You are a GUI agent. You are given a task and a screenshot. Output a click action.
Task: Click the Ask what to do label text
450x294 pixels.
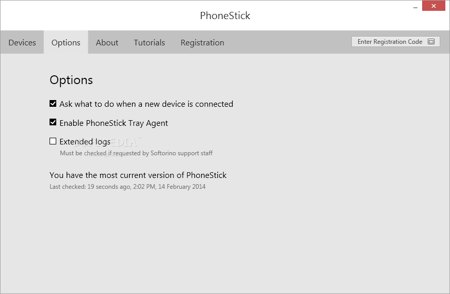(147, 104)
